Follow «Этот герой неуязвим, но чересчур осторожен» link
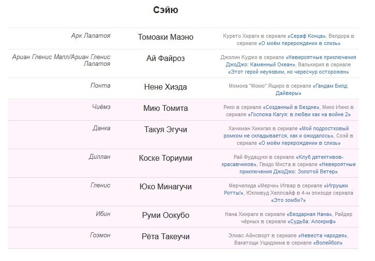Screen dimensions: 375x261 coord(288,72)
